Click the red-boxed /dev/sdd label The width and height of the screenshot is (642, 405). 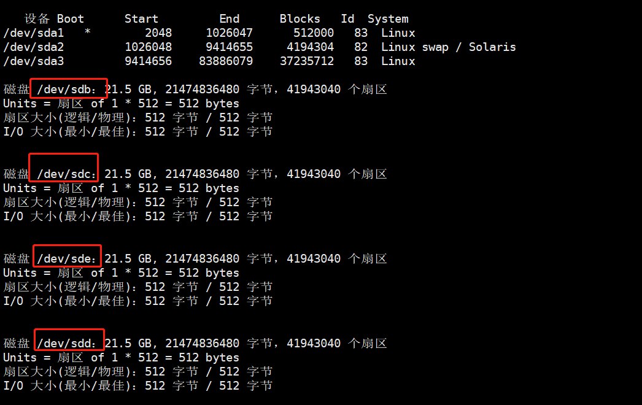[68, 344]
